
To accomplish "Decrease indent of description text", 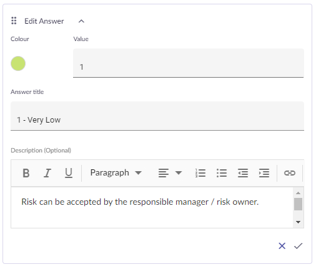I will click(243, 173).
